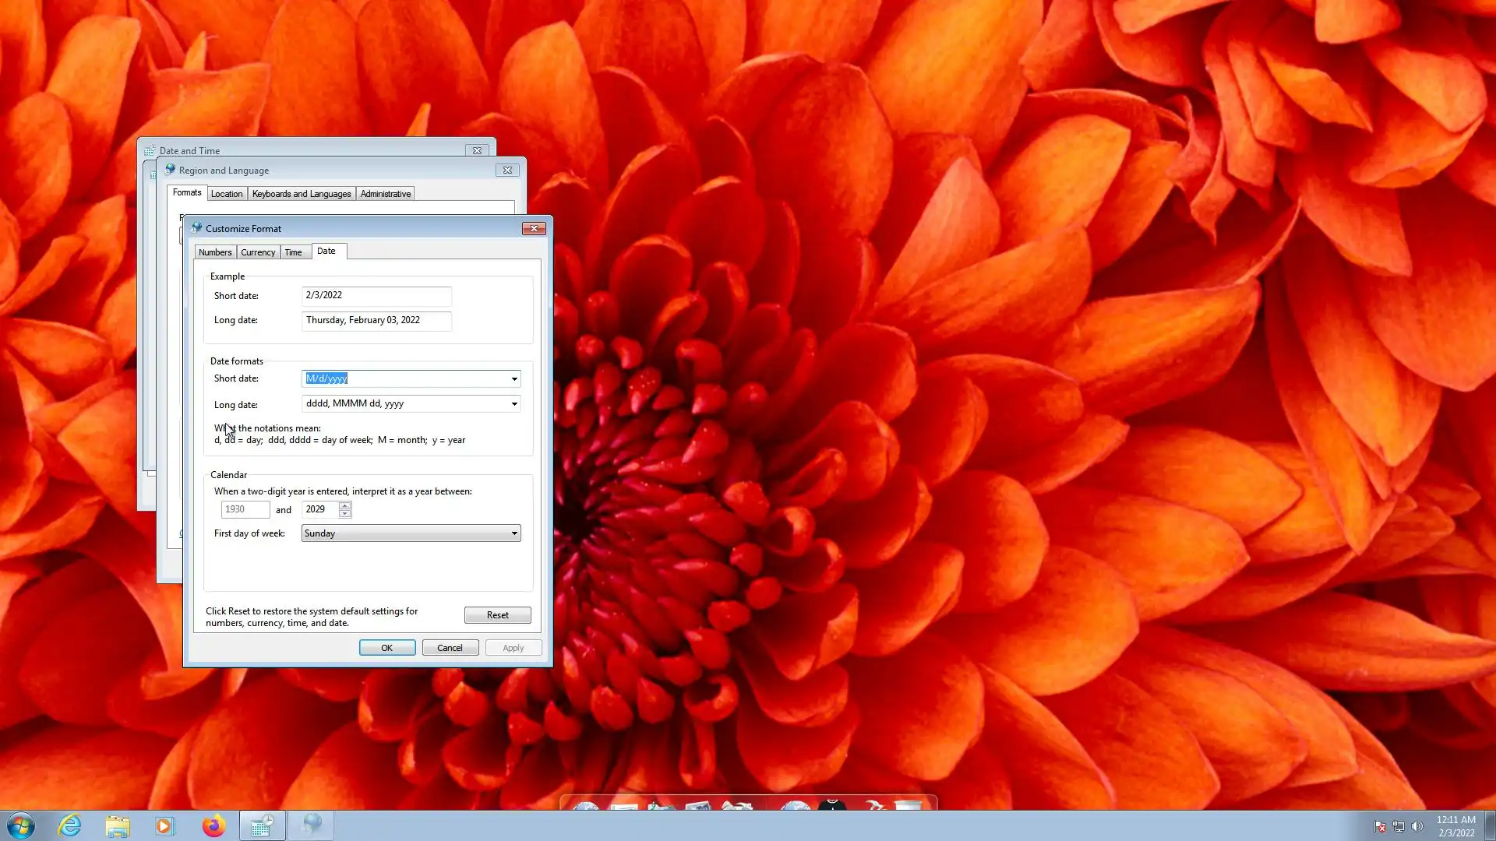This screenshot has height=841, width=1496.
Task: Open the Windows Start menu
Action: (21, 825)
